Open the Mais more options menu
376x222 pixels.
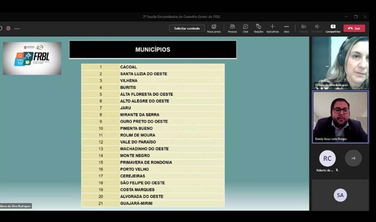[x=286, y=28]
